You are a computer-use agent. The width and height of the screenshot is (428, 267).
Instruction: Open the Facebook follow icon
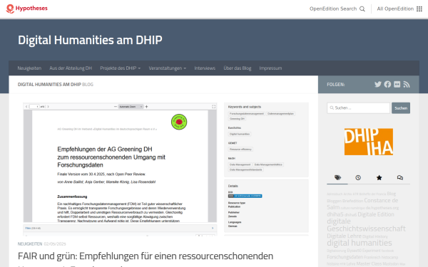click(387, 84)
